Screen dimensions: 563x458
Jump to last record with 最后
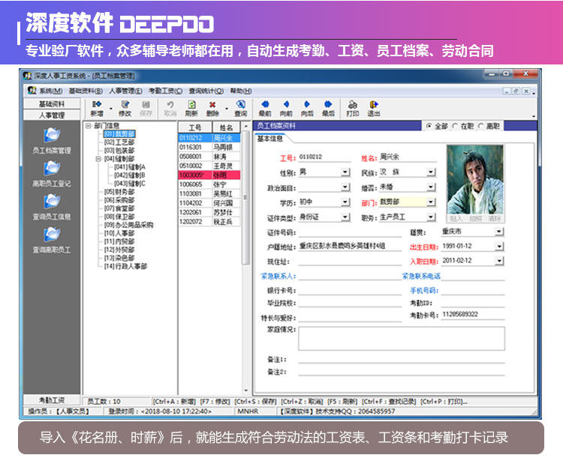[x=328, y=108]
